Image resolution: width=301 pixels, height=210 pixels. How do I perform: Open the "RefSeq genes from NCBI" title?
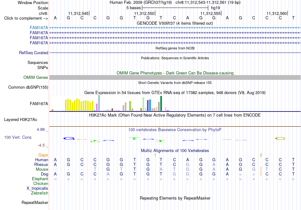tap(175, 48)
